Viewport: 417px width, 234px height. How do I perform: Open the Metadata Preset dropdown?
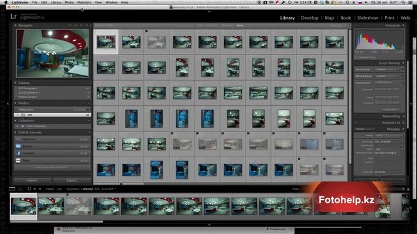(390, 135)
